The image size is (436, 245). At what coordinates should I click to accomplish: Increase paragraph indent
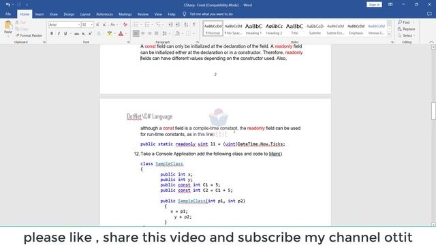(178, 24)
